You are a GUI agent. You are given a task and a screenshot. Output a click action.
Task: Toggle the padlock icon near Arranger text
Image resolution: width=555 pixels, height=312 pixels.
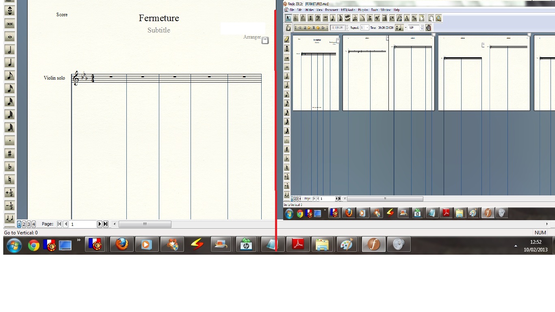click(x=265, y=41)
